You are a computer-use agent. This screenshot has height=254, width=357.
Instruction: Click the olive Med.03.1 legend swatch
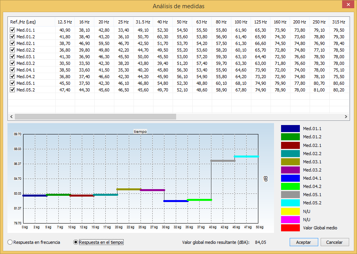pos(290,162)
